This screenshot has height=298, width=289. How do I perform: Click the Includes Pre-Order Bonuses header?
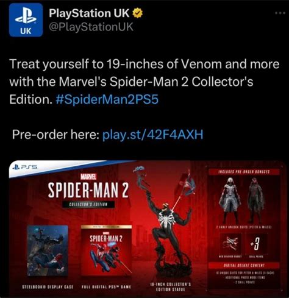click(x=244, y=172)
